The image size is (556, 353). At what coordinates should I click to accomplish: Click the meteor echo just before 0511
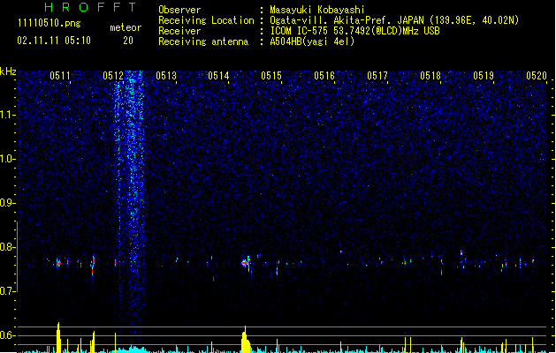pyautogui.click(x=58, y=263)
